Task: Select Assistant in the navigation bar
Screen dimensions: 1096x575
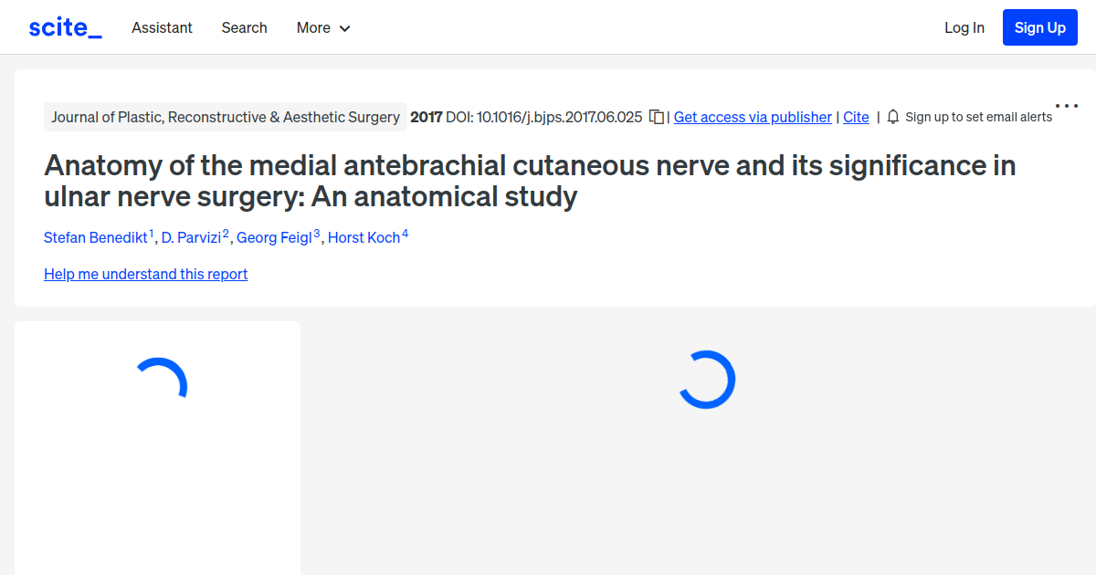Action: [162, 28]
